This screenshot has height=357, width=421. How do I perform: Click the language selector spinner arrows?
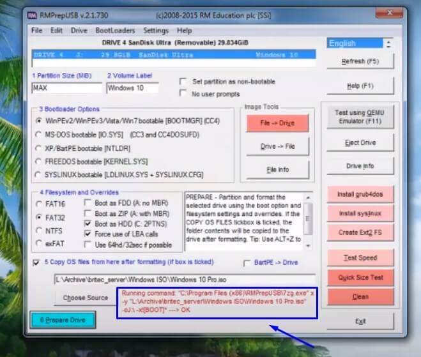(x=388, y=43)
